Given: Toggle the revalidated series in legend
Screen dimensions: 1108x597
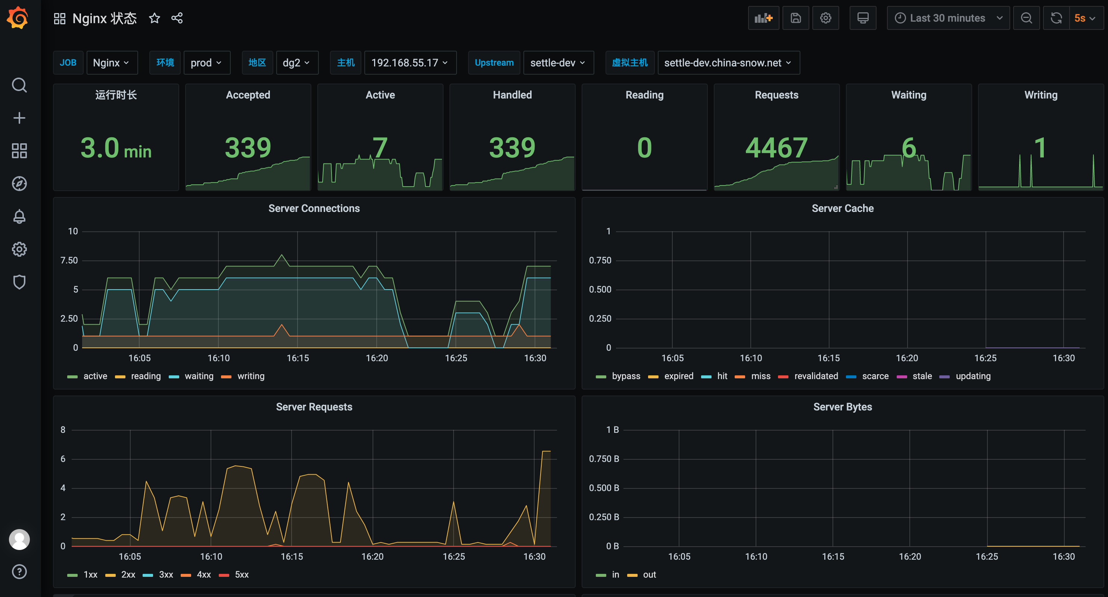Looking at the screenshot, I should click(x=816, y=376).
